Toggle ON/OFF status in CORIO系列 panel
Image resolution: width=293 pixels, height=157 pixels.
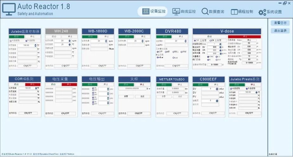pos(28,113)
